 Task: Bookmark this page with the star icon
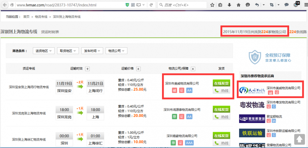coord(212,5)
